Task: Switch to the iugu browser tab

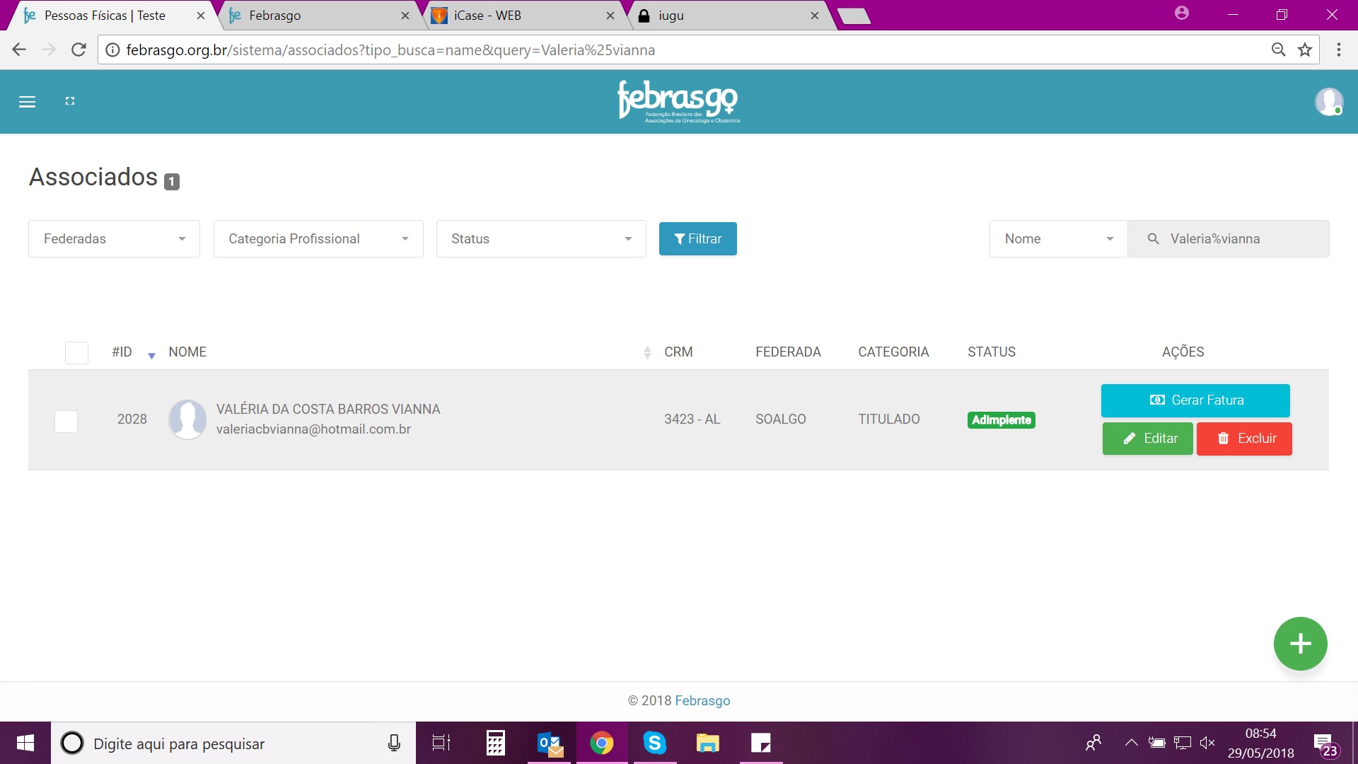Action: coord(725,16)
